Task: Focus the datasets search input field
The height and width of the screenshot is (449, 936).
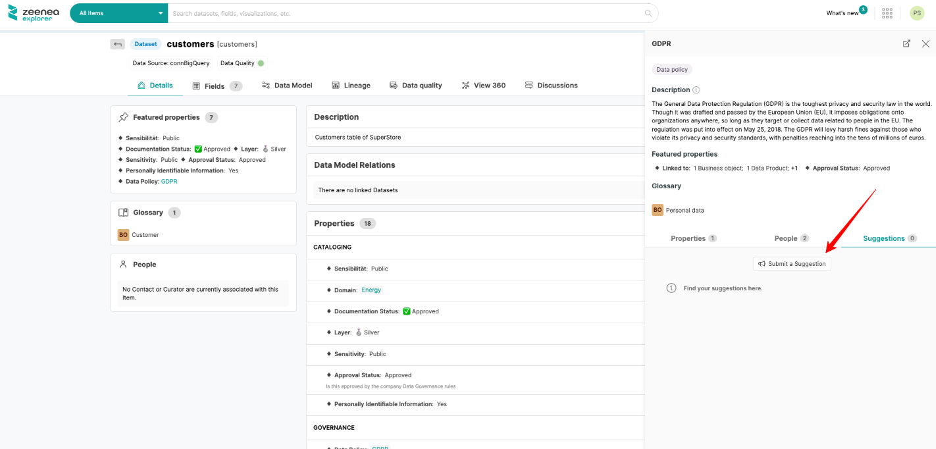Action: 405,13
